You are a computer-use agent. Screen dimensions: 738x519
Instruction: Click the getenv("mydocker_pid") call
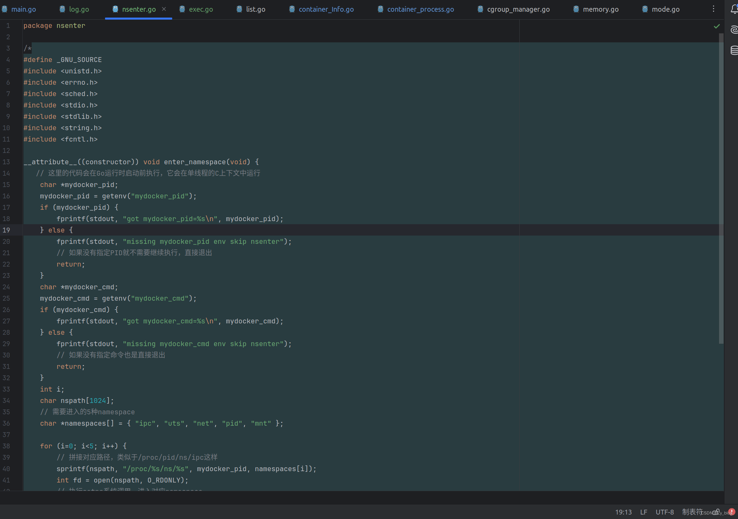(x=147, y=196)
